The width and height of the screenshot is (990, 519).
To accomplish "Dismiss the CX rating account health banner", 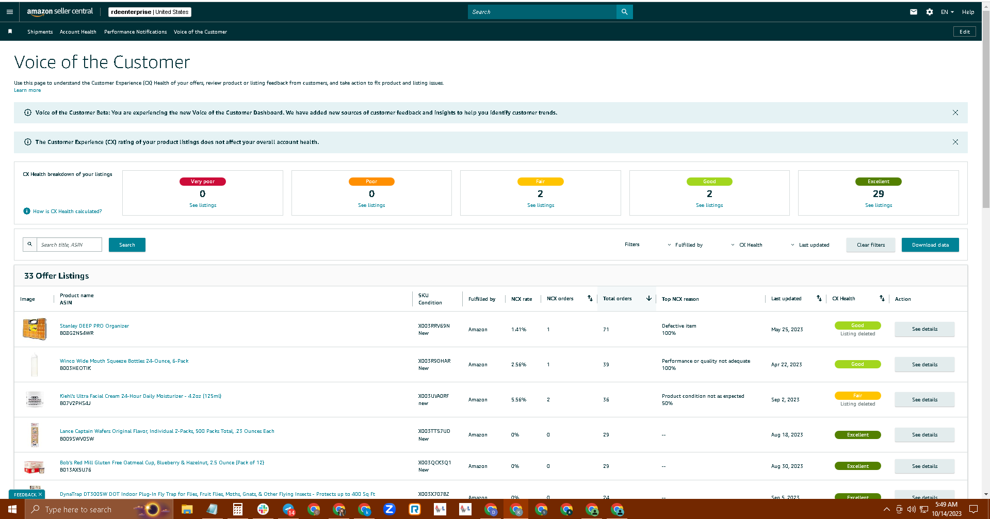I will point(955,142).
